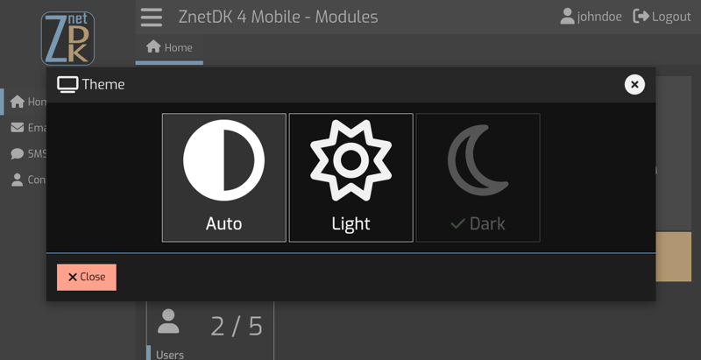Click the half-circle Auto theme icon
701x360 pixels.
[x=223, y=161]
